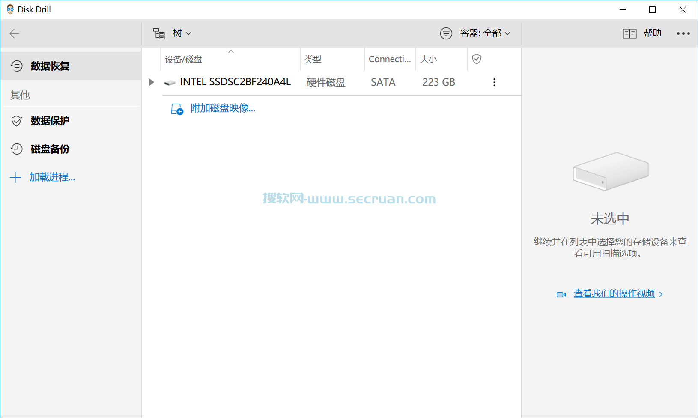Close the Disk Drill window
This screenshot has height=418, width=698.
coord(683,9)
